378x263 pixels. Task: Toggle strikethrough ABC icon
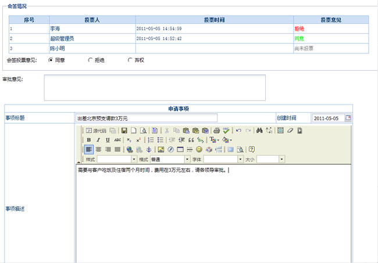[x=117, y=140]
